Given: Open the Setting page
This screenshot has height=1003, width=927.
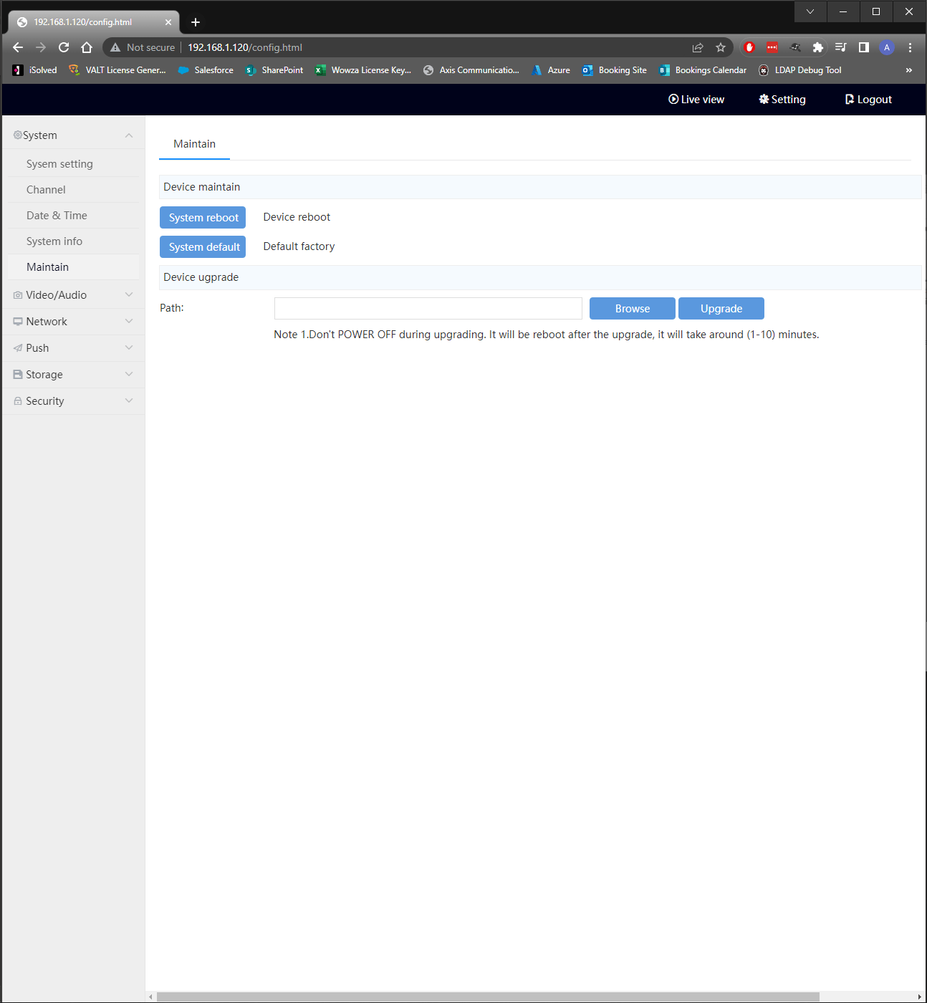Looking at the screenshot, I should (782, 100).
